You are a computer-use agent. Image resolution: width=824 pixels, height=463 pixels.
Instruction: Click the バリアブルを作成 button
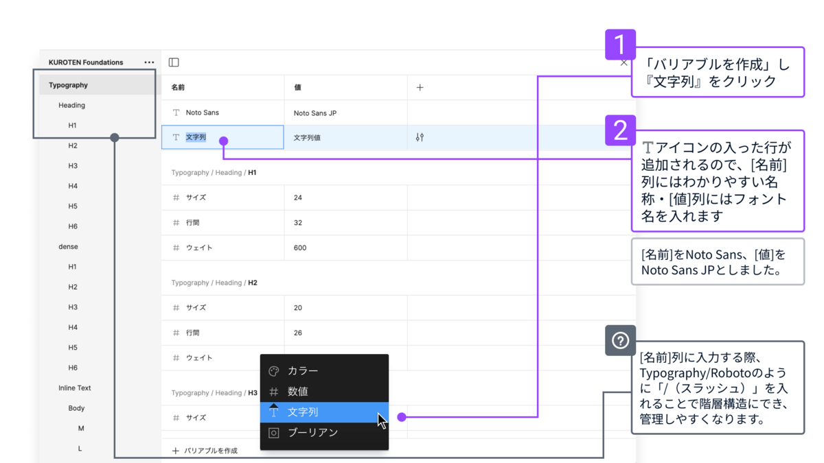205,451
